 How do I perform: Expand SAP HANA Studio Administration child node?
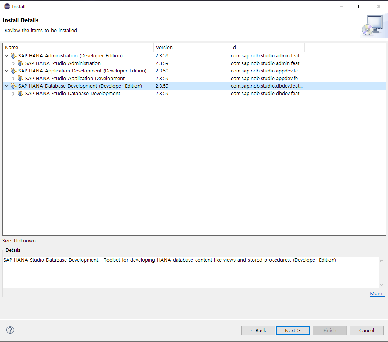pyautogui.click(x=13, y=63)
